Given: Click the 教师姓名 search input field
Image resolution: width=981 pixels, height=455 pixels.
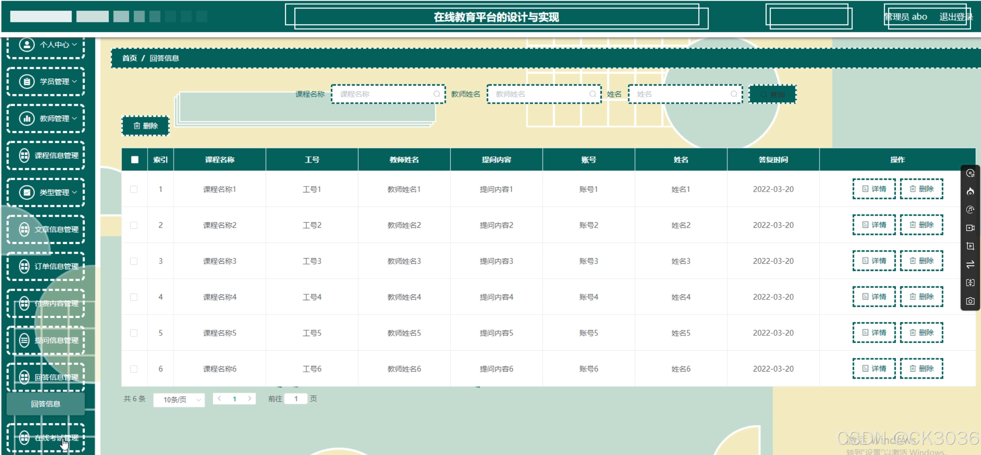Looking at the screenshot, I should [541, 94].
